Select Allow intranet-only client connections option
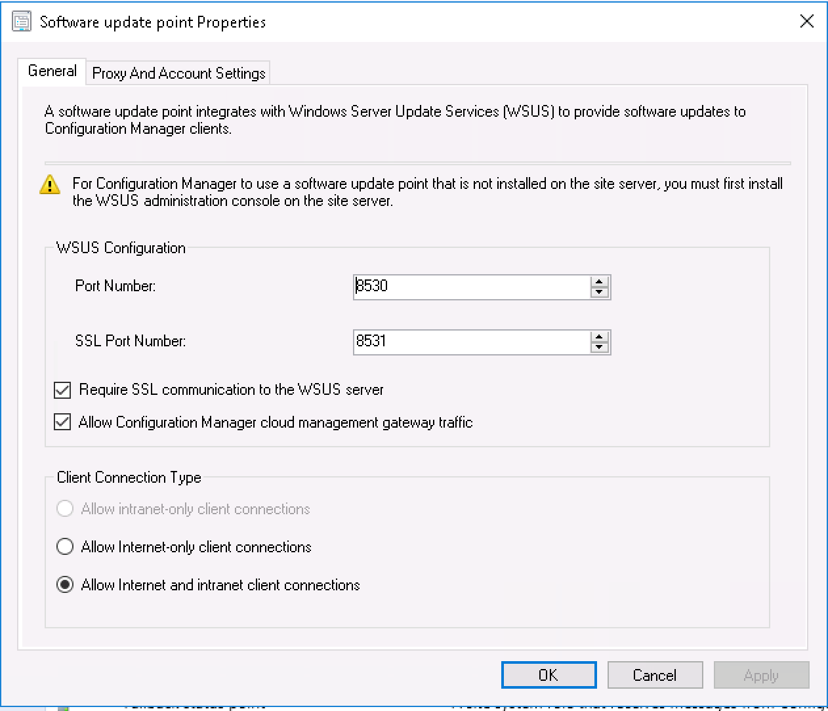828x711 pixels. (x=65, y=509)
